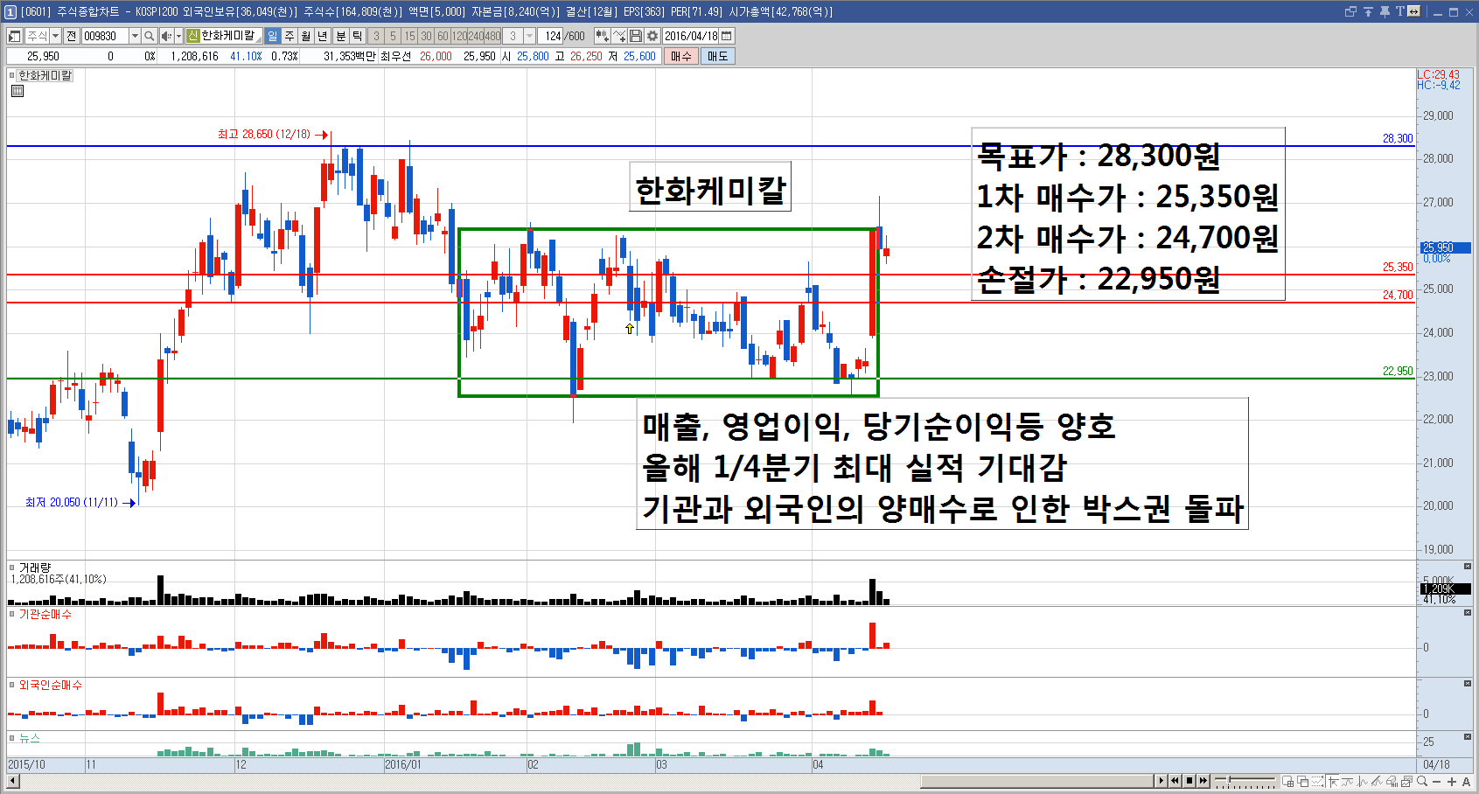
Task: Click the plus icon in the bottom toolbar
Action: (1452, 781)
